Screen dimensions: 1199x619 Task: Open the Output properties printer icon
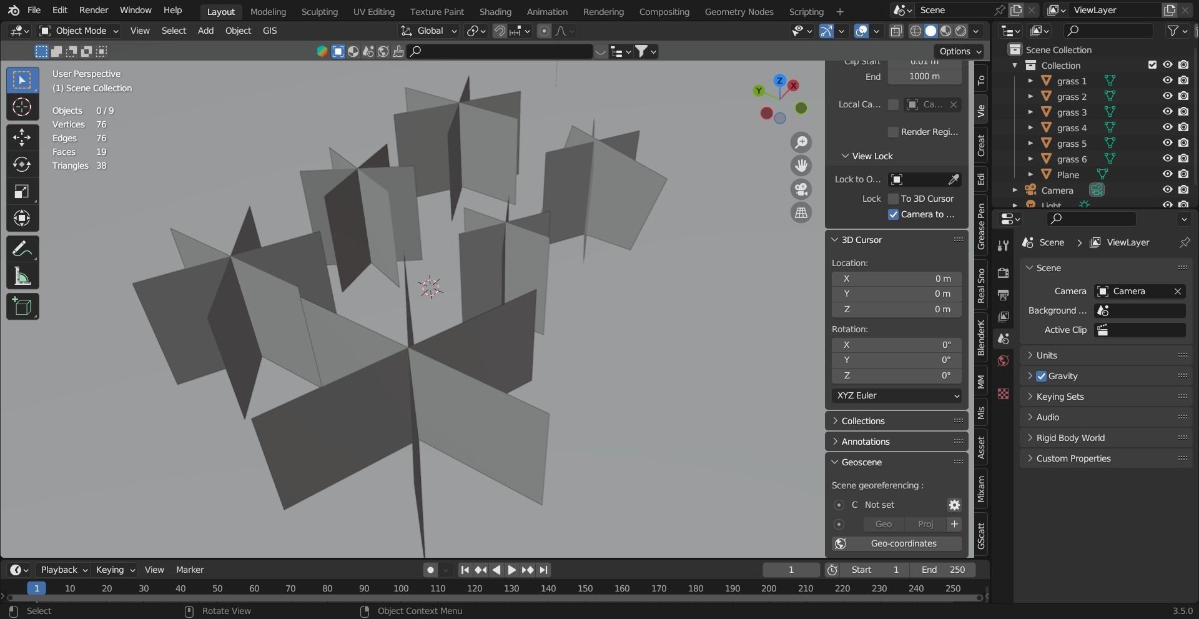tap(1003, 295)
